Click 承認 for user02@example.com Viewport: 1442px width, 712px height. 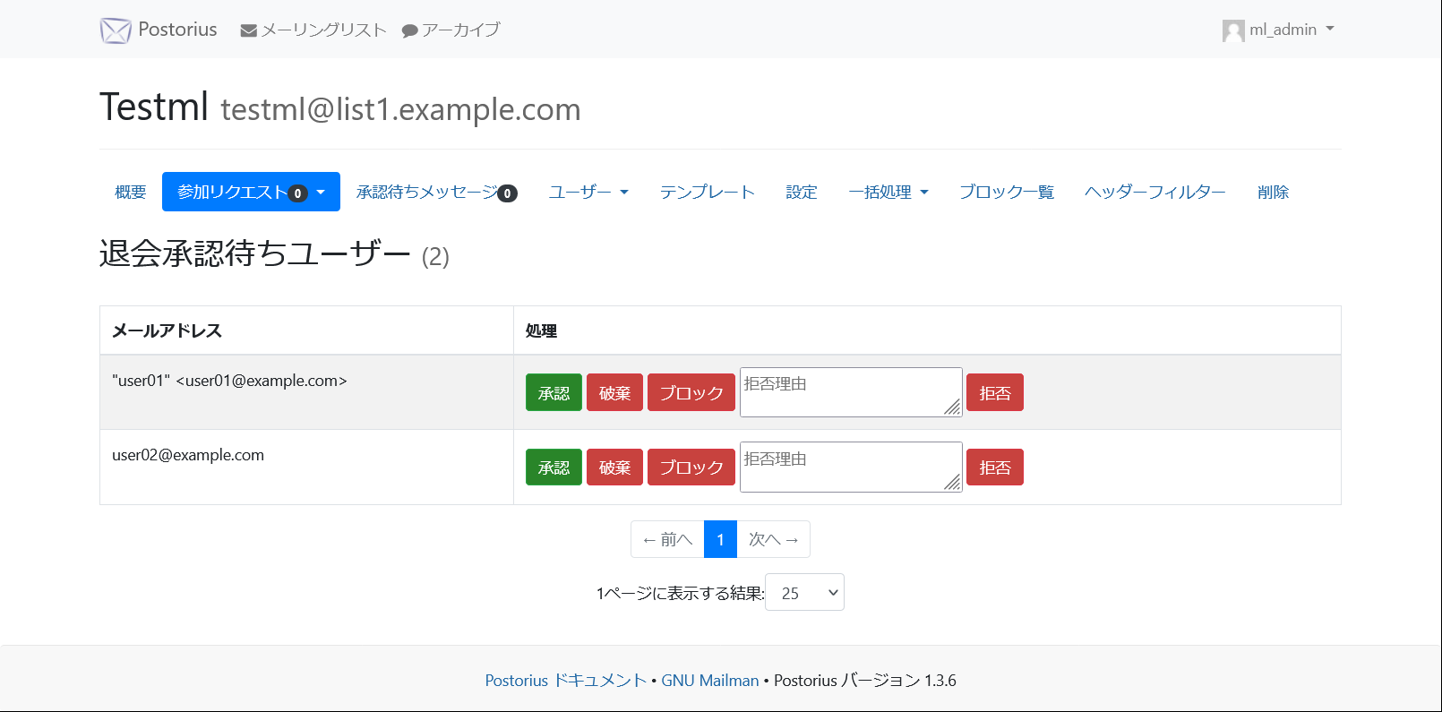[x=554, y=467]
